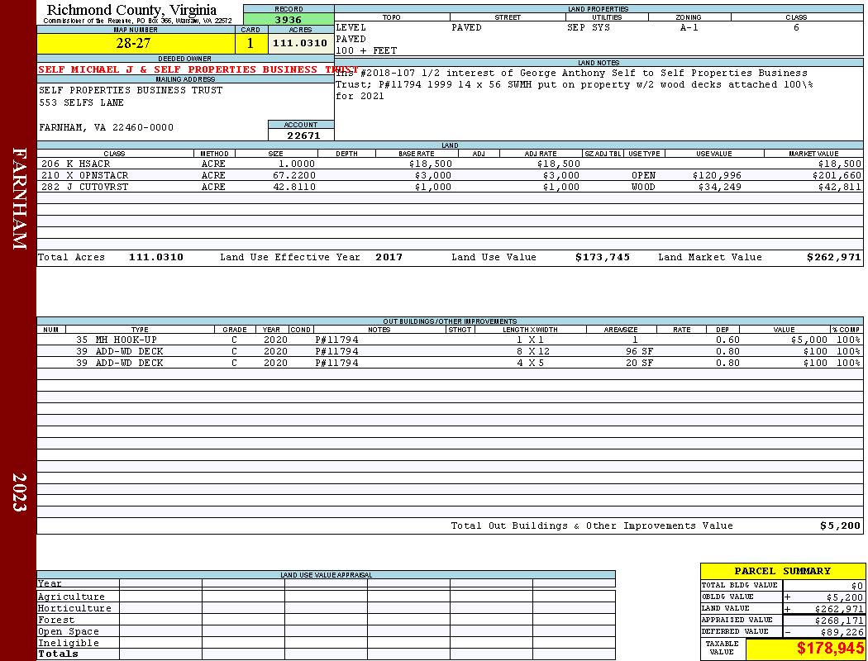Click the 35 MH HOOK-UP improvement row
Screen dimensions: 868x661
[x=450, y=340]
